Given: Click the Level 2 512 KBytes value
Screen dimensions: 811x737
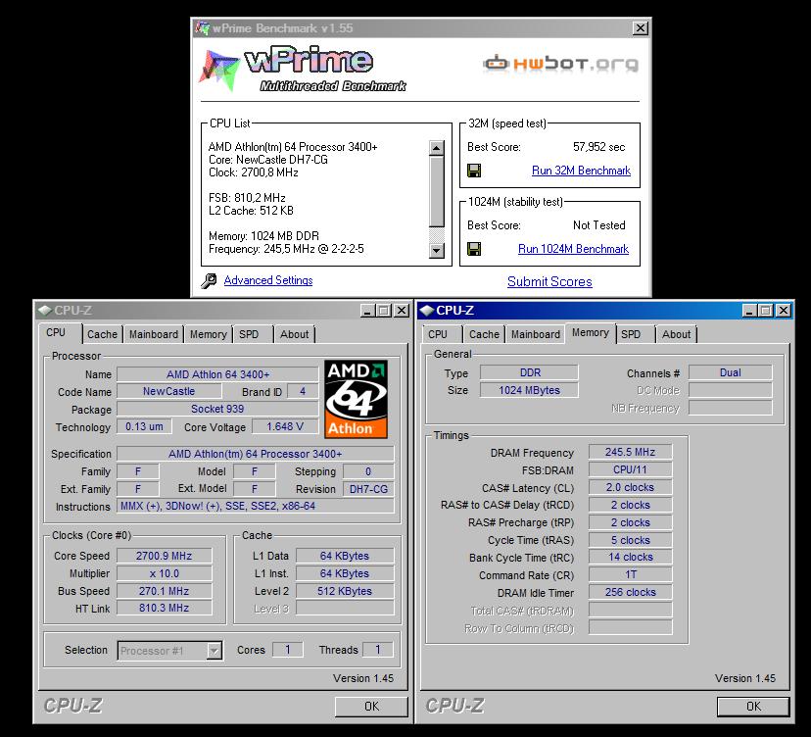Looking at the screenshot, I should pos(345,591).
